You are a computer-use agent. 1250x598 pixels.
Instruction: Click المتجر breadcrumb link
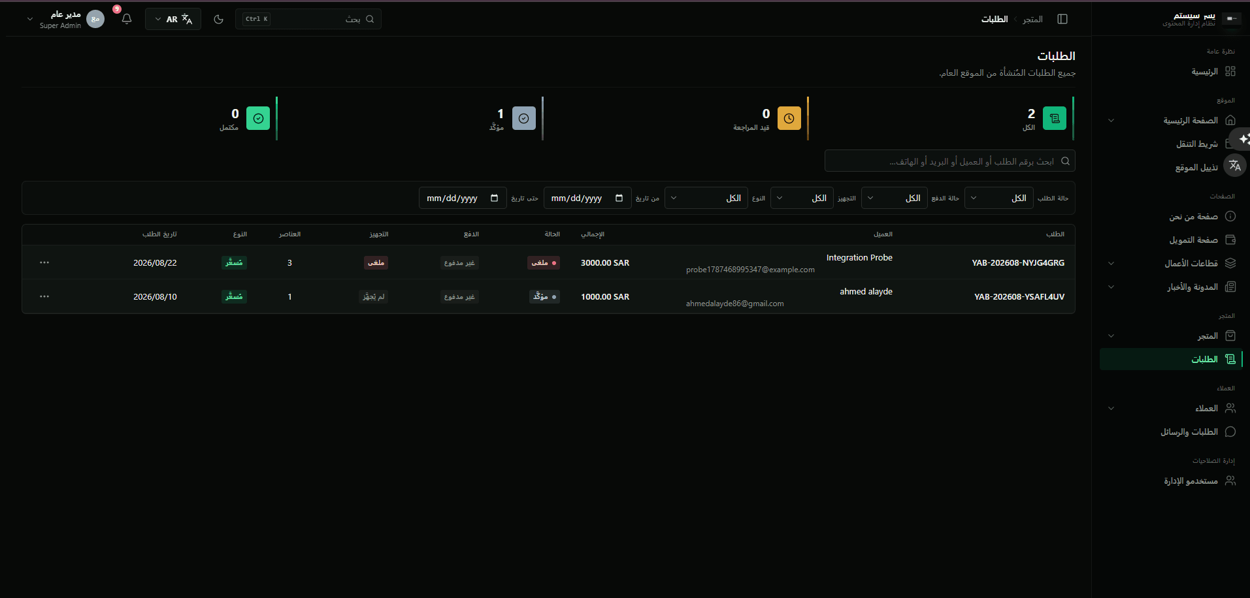click(x=1032, y=19)
